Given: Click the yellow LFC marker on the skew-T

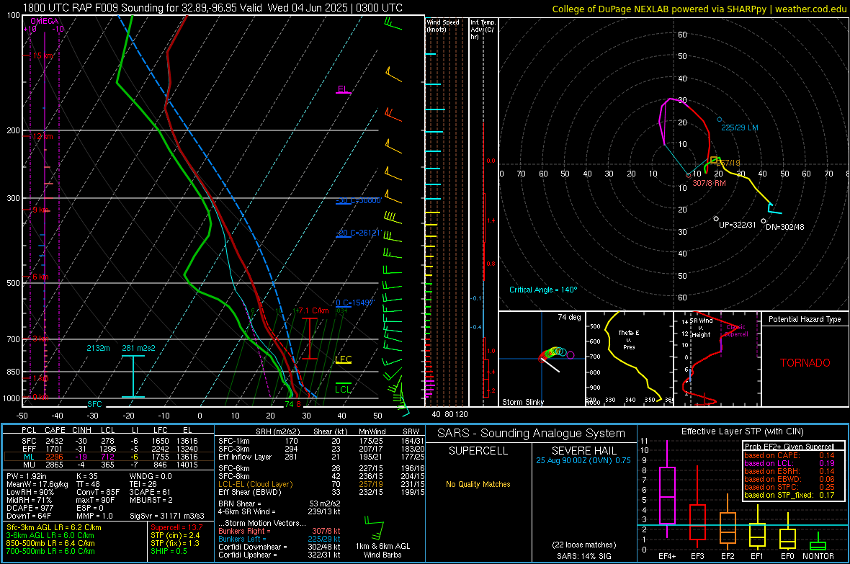Looking at the screenshot, I should (x=344, y=359).
